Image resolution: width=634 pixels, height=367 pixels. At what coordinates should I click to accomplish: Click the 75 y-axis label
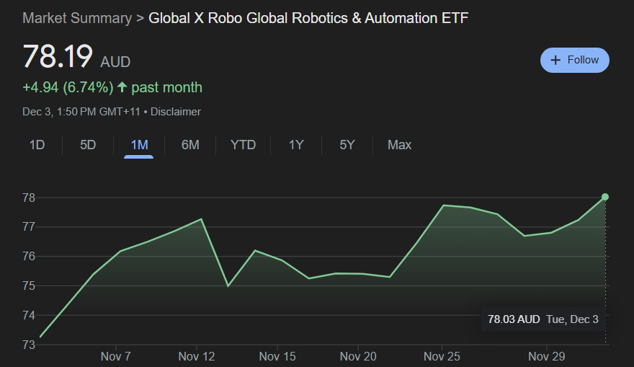(x=29, y=286)
